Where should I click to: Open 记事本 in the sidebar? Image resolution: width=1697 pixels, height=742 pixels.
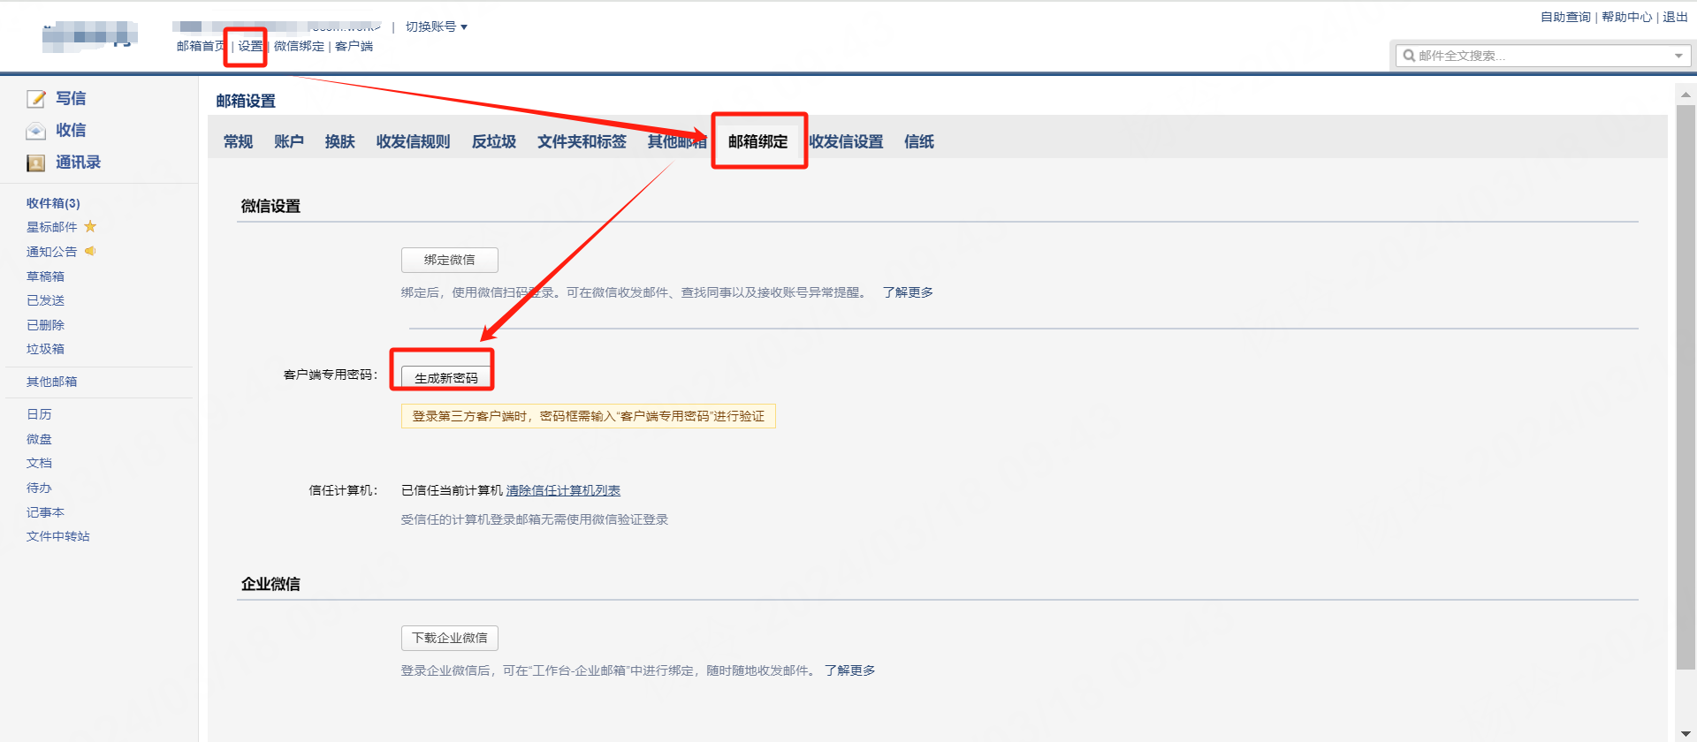[45, 512]
